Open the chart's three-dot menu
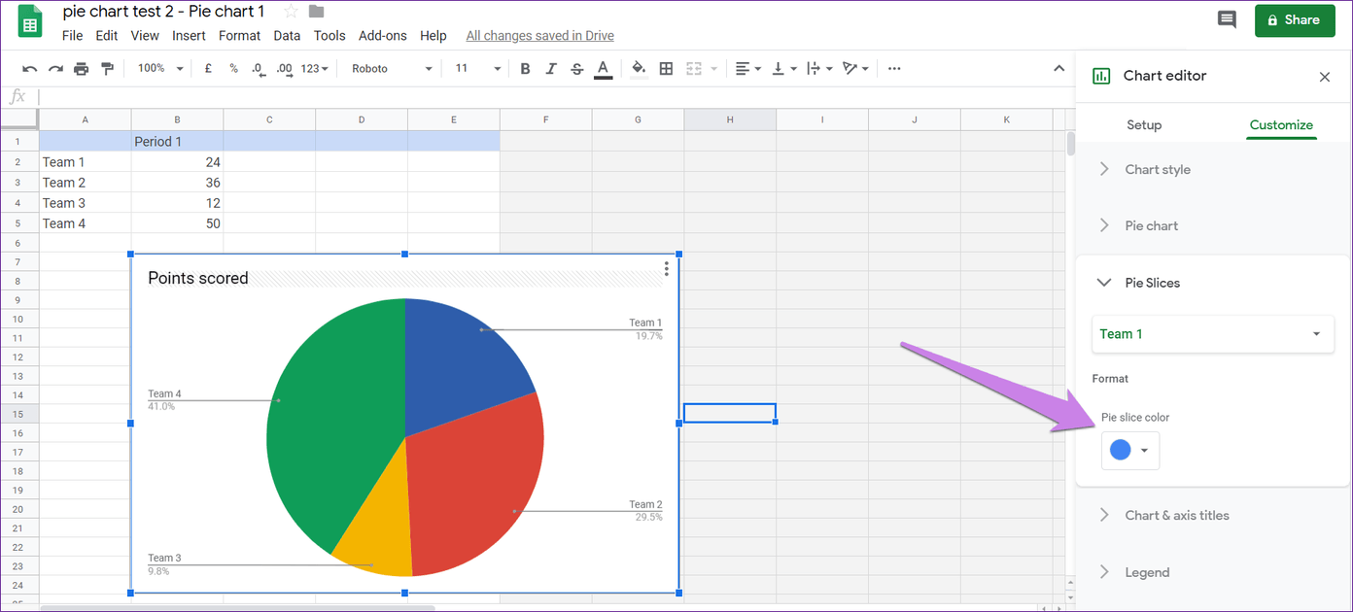Image resolution: width=1353 pixels, height=612 pixels. coord(666,269)
